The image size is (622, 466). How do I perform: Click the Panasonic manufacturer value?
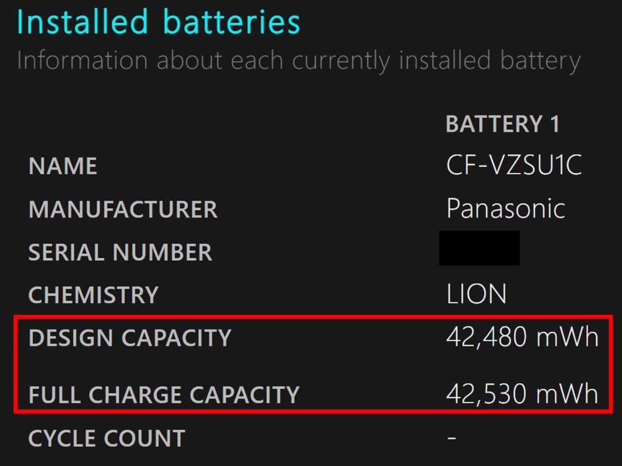506,208
